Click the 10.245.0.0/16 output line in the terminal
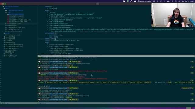The height and width of the screenshot is (109, 195). click(44, 86)
